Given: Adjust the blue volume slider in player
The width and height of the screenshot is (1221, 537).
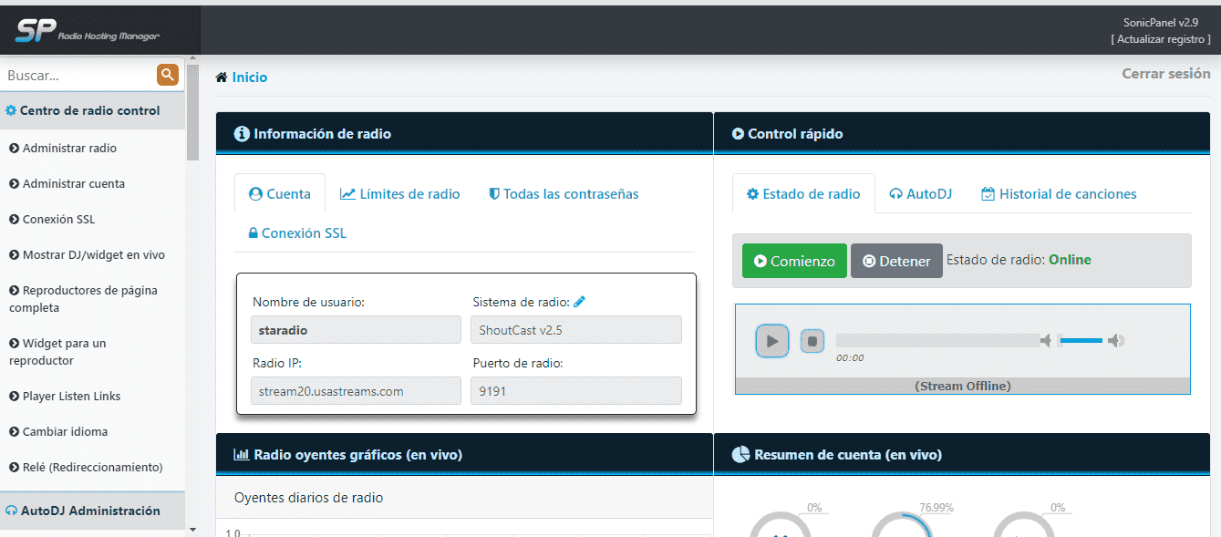Looking at the screenshot, I should pos(1081,341).
